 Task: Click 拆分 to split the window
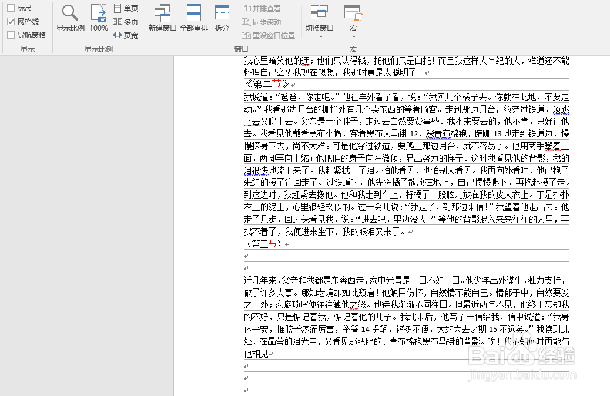[222, 18]
